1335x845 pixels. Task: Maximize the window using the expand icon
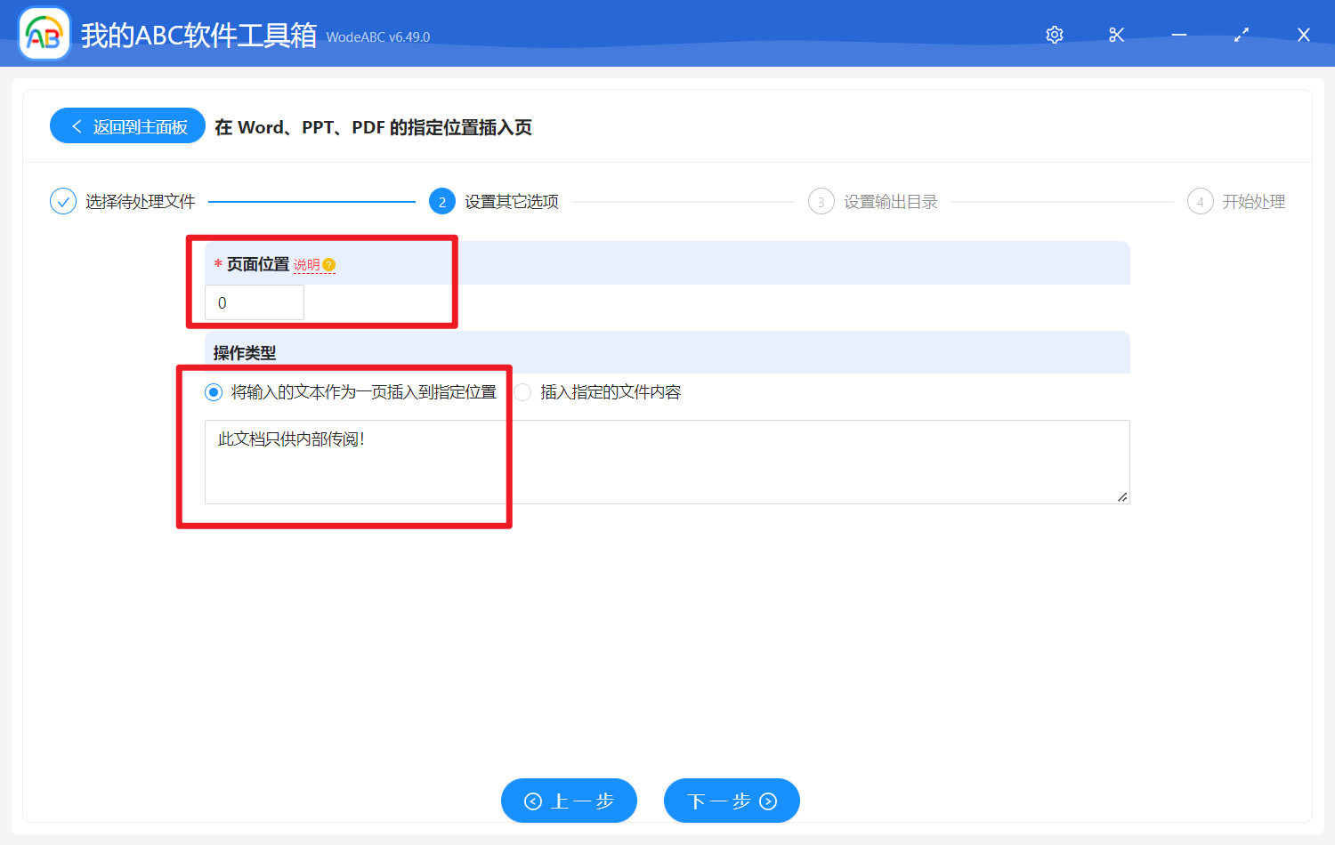pos(1242,35)
